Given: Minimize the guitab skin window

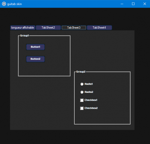Looking at the screenshot, I should 122,4.
